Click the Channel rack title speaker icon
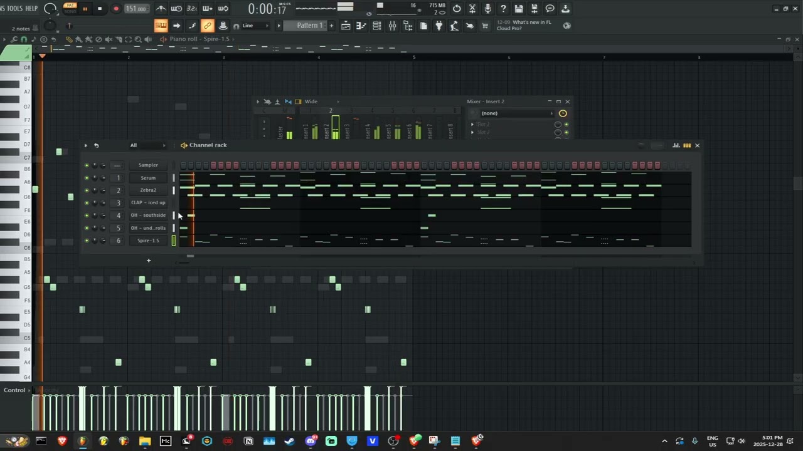This screenshot has width=803, height=451. (x=184, y=145)
